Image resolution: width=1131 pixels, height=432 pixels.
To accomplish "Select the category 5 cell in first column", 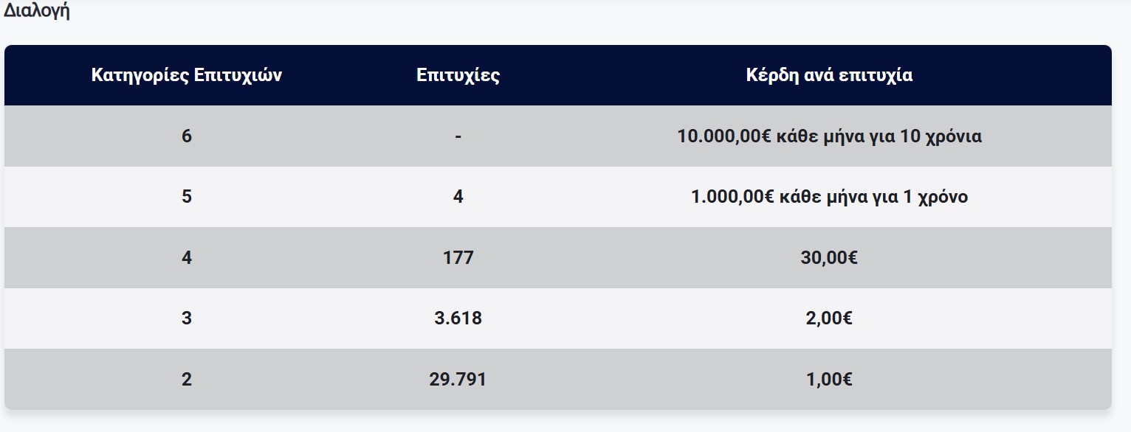I will tap(186, 197).
